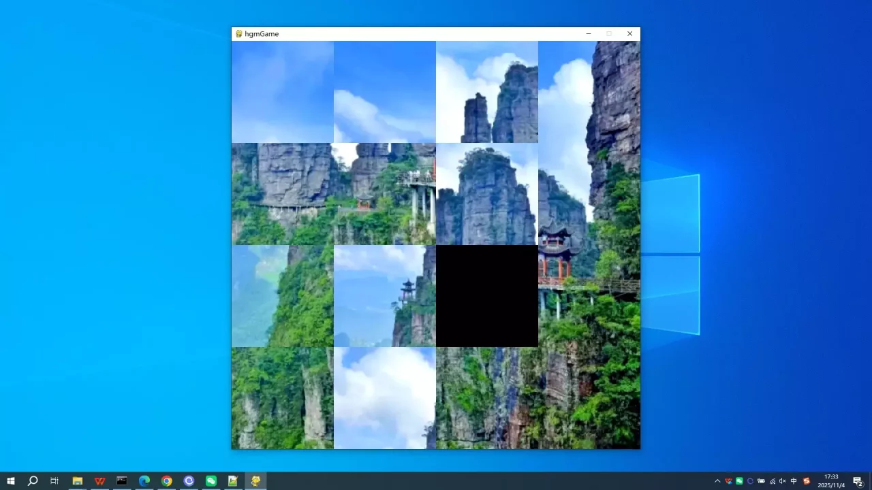The height and width of the screenshot is (490, 872).
Task: Click the Sogou input icon in the tray
Action: pyautogui.click(x=807, y=481)
